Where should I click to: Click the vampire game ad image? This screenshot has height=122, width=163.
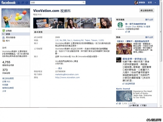click(x=124, y=49)
